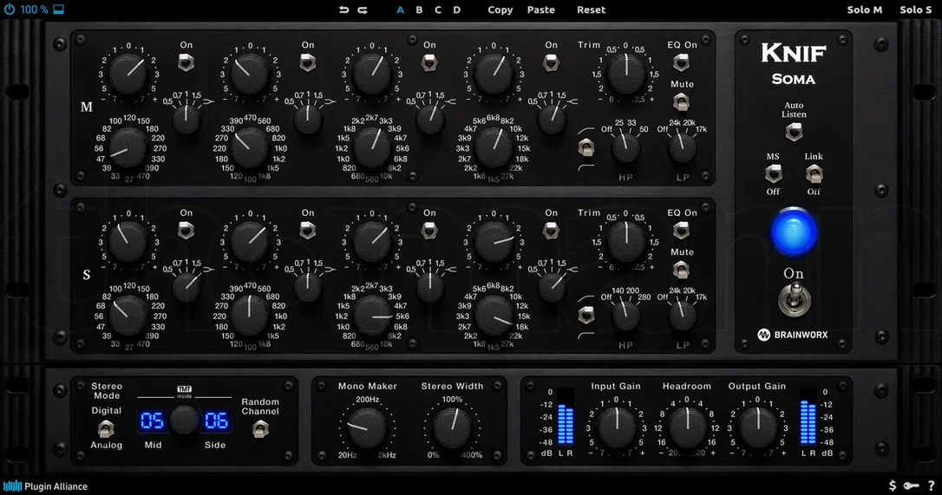Click the Reset button
942x495 pixels.
point(592,10)
